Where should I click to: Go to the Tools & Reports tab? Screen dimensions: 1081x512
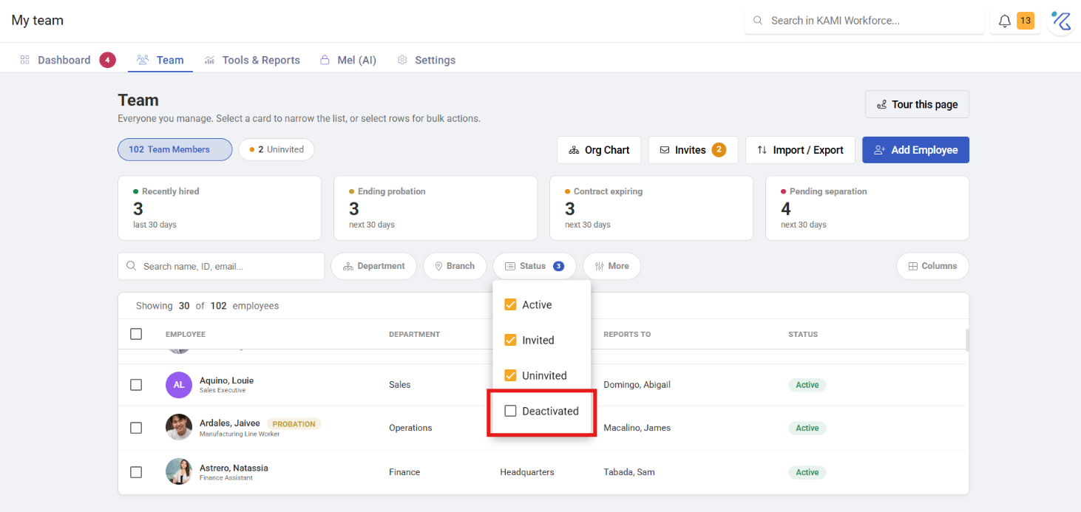tap(252, 60)
